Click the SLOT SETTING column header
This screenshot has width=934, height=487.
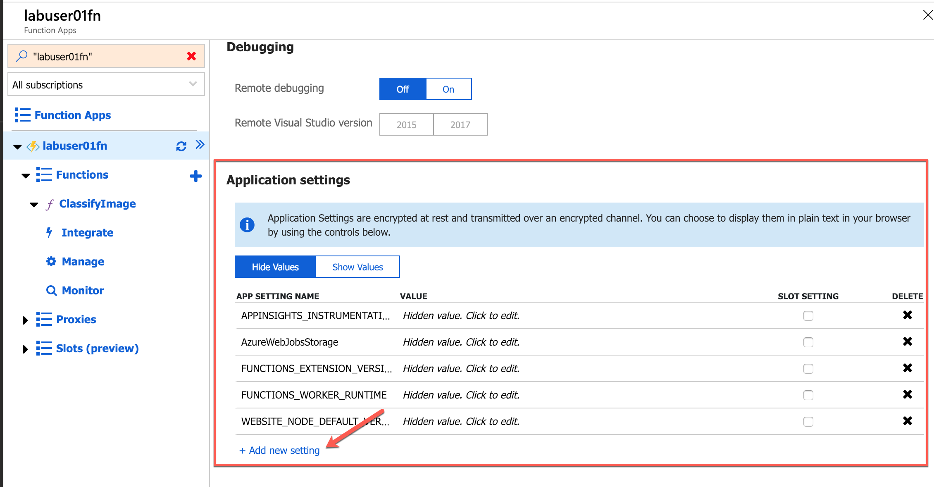pos(808,296)
